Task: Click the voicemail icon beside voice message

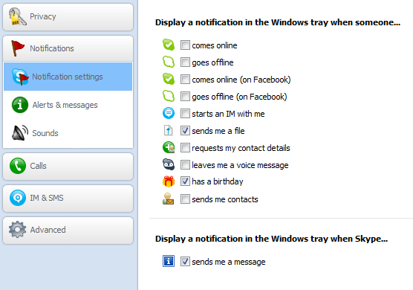Action: click(169, 164)
